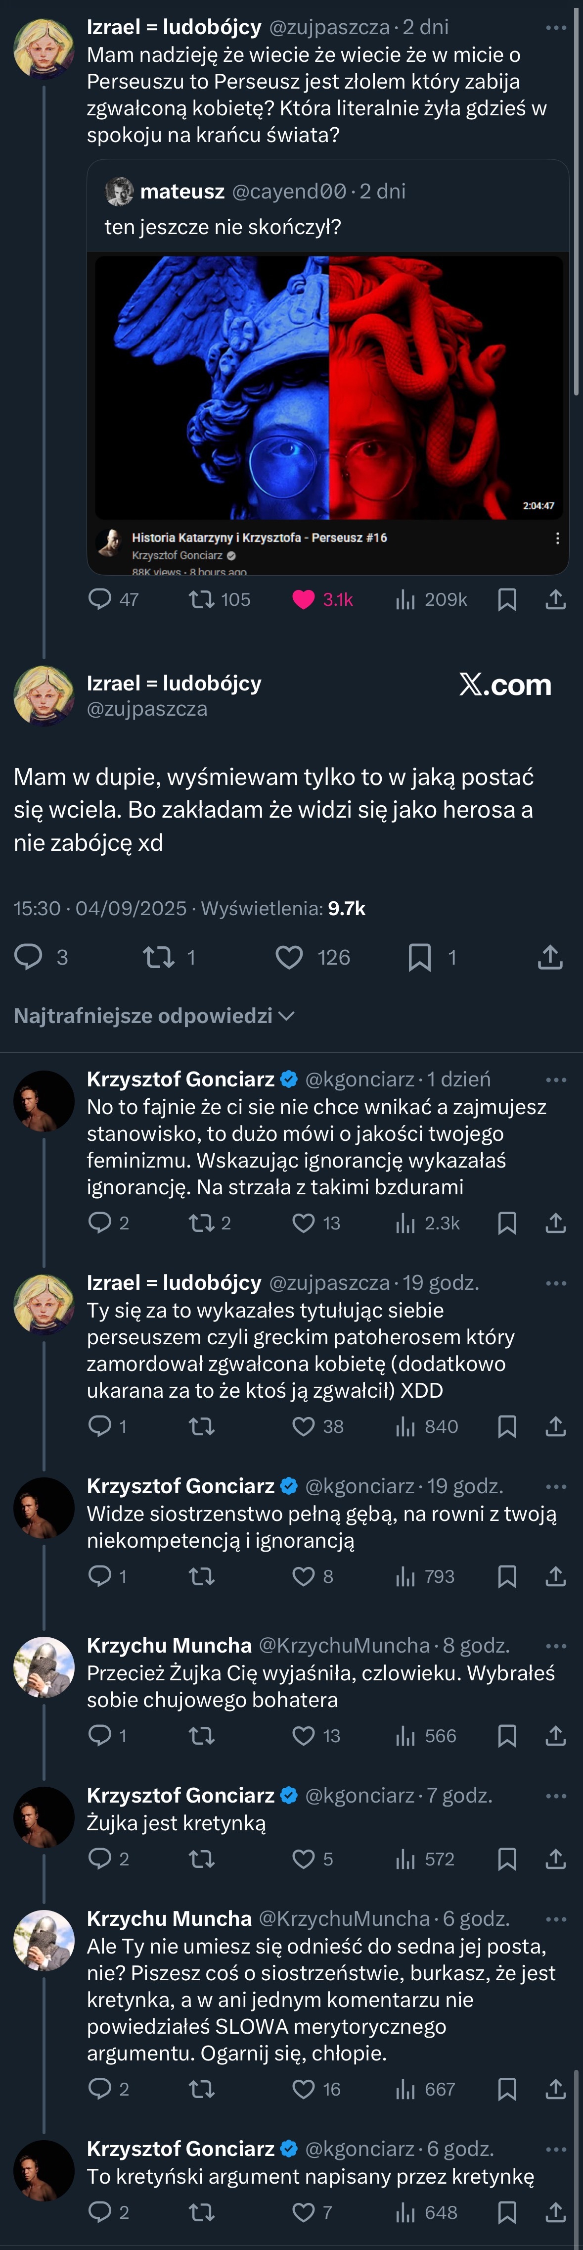Open more options on the top tweet
Screen dimensions: 583x2250
pyautogui.click(x=556, y=28)
